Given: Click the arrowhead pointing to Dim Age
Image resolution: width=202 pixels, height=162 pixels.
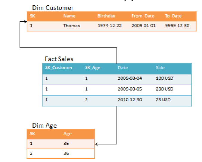Looking at the screenshot, I should click(x=97, y=144).
